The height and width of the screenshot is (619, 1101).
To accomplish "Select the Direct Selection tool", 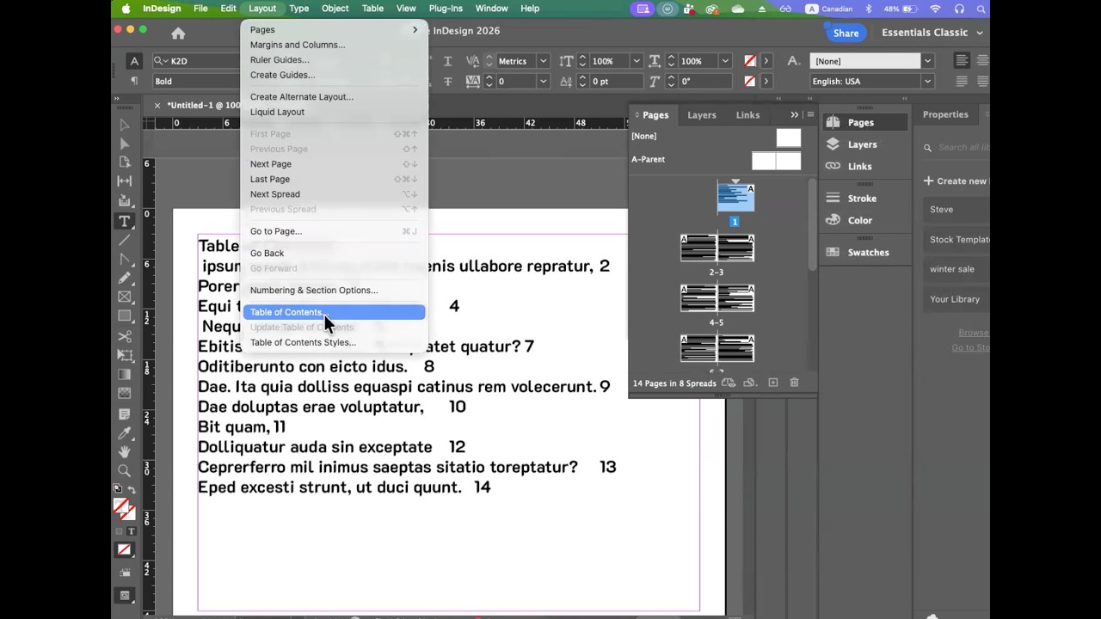I will coord(125,144).
